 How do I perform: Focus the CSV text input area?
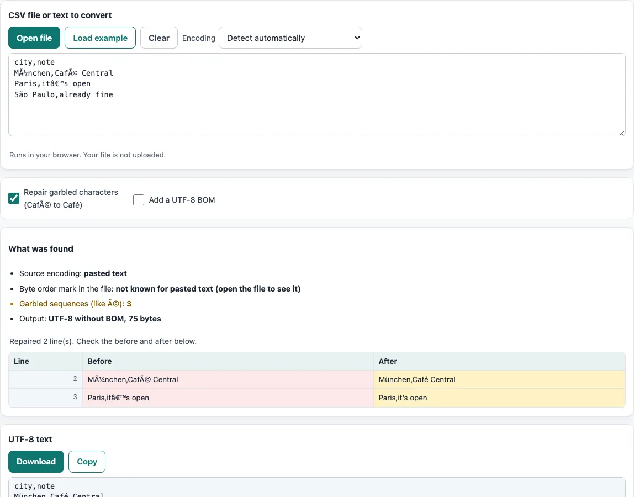click(317, 94)
